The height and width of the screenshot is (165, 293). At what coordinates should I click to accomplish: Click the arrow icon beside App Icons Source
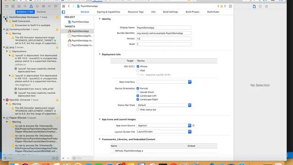194,126
